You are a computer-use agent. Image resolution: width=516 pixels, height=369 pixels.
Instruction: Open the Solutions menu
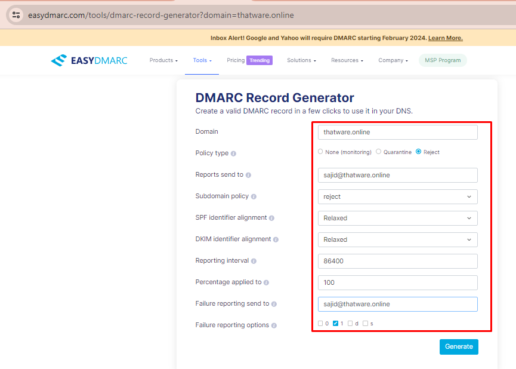[x=301, y=60]
